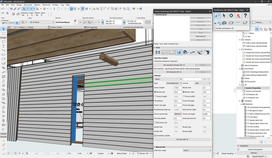Select the Border top radio button
The width and height of the screenshot is (272, 158).
[x=155, y=92]
